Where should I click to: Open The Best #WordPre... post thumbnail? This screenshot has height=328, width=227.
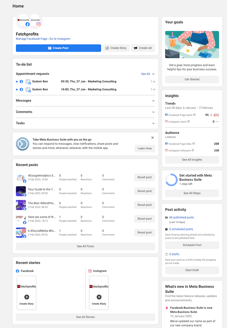21,205
